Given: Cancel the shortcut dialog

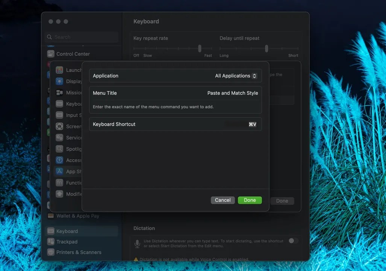Looking at the screenshot, I should (x=223, y=200).
